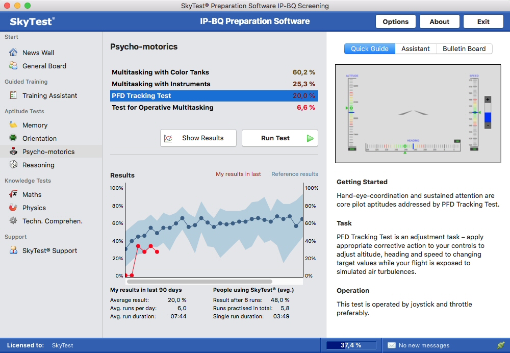
Task: Select the Reasoning dice icon
Action: [13, 165]
